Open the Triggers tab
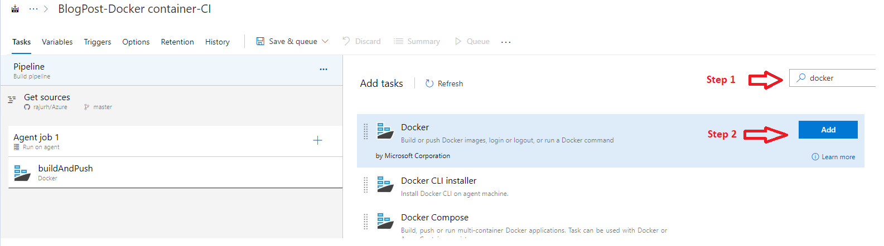 [x=97, y=42]
